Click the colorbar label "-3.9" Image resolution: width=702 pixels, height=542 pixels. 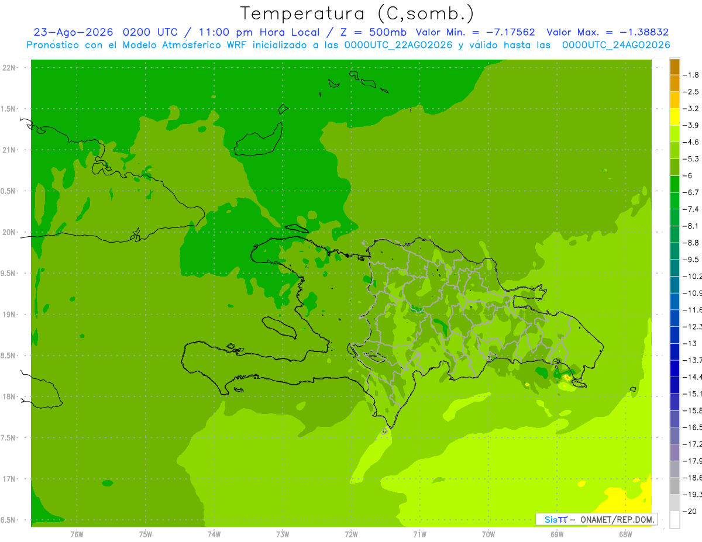(x=691, y=125)
